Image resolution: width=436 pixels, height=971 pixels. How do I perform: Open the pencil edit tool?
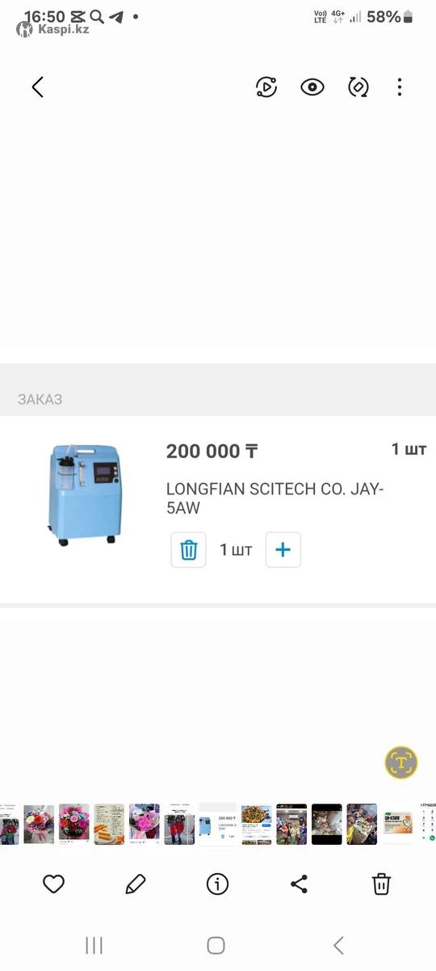click(x=136, y=884)
